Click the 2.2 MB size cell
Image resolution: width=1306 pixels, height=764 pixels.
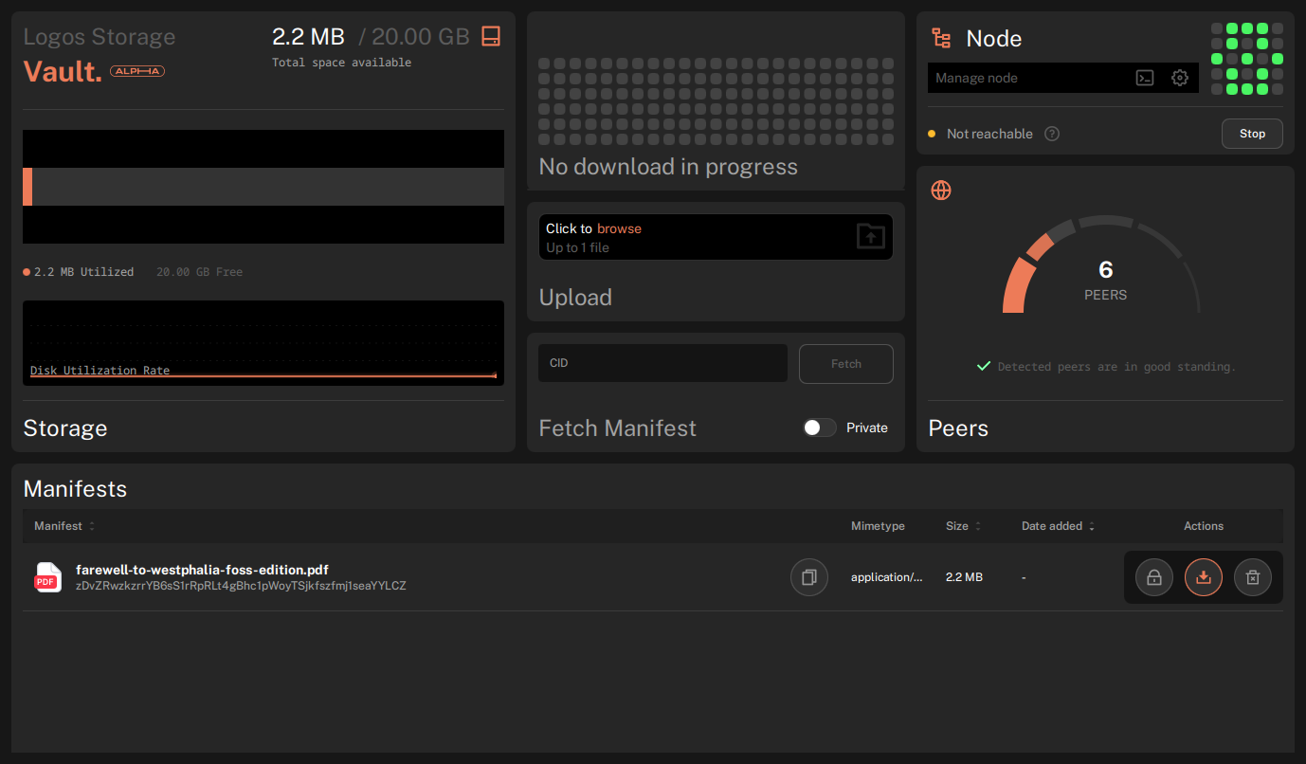[x=964, y=577]
